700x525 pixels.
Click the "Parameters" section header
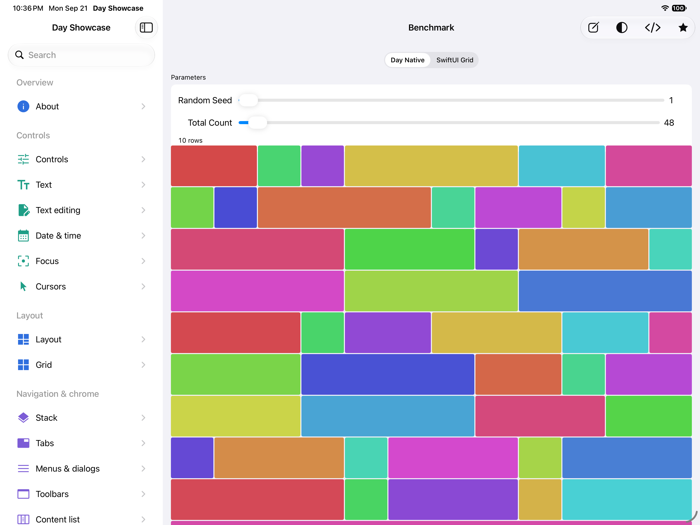tap(188, 77)
